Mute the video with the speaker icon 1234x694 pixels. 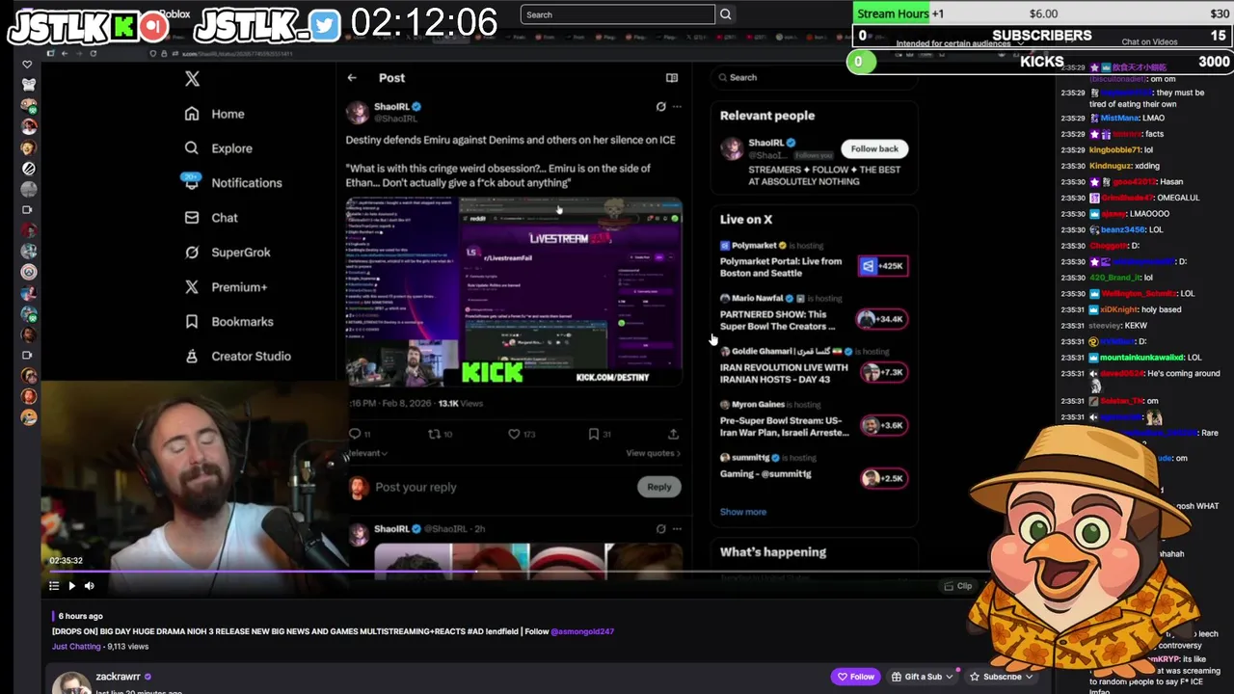(x=89, y=586)
